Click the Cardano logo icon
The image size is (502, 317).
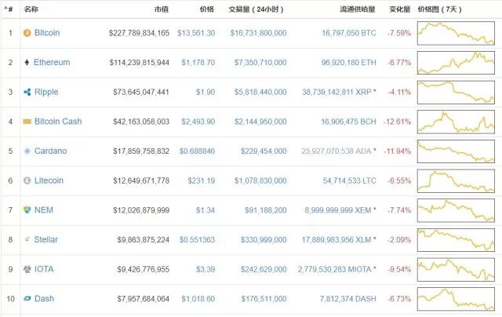click(x=27, y=151)
